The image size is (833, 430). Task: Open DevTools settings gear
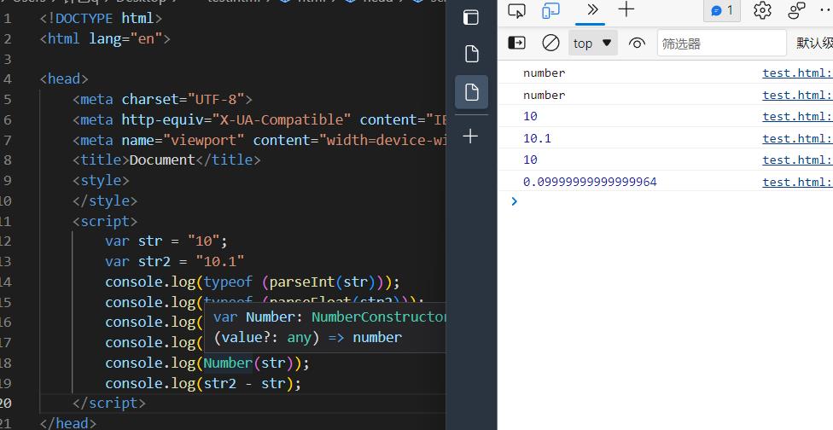pyautogui.click(x=762, y=10)
